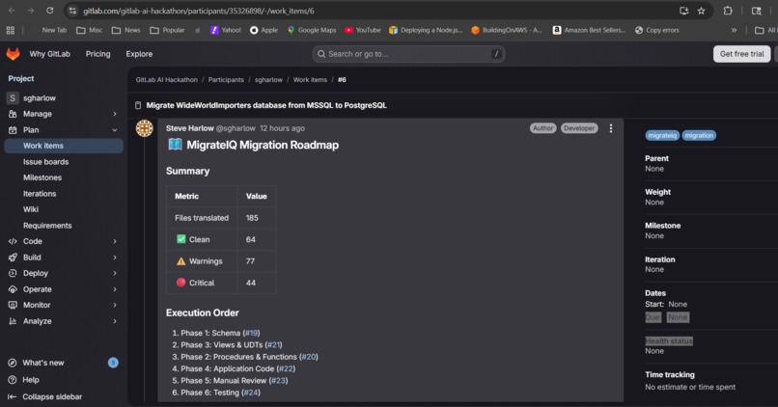
Task: Open the Amazon Best Sellers bookmark
Action: [589, 30]
